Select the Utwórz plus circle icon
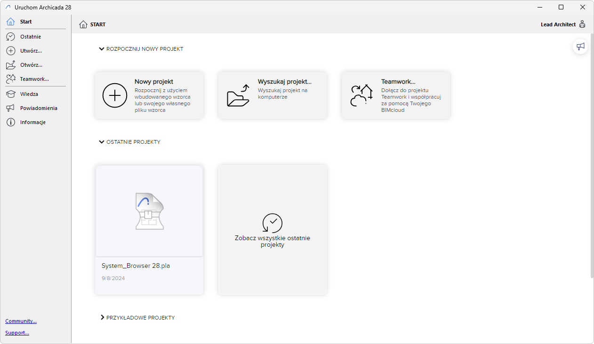Image resolution: width=594 pixels, height=344 pixels. [x=10, y=51]
